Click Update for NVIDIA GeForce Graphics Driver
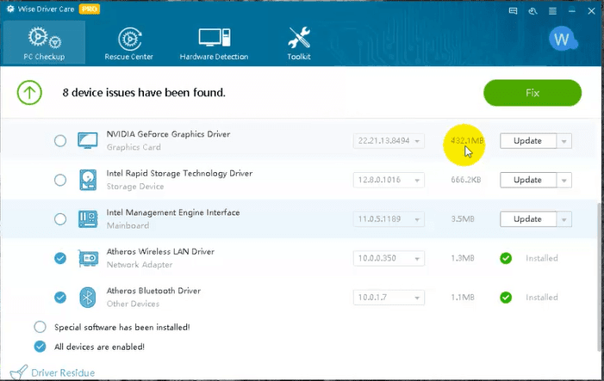The image size is (604, 381). pos(527,141)
